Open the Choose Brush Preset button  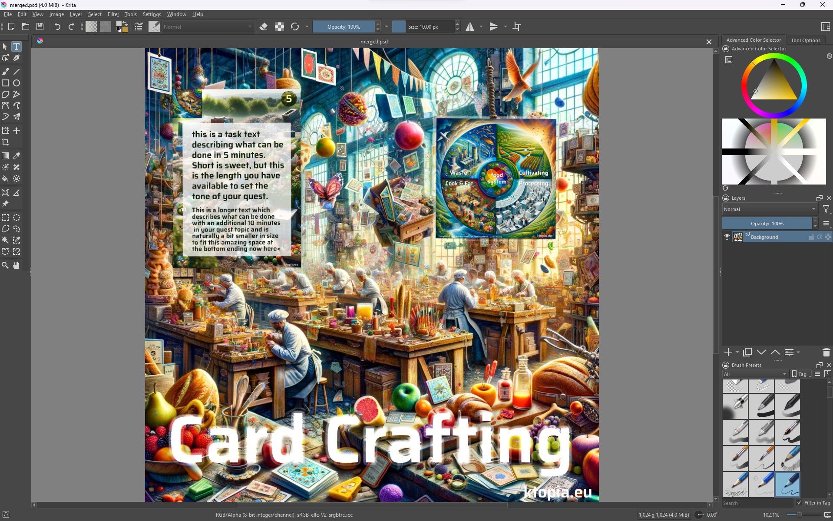[x=154, y=26]
